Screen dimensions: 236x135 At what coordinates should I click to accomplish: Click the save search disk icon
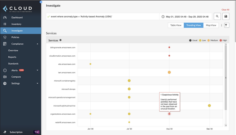pyautogui.click(x=226, y=17)
